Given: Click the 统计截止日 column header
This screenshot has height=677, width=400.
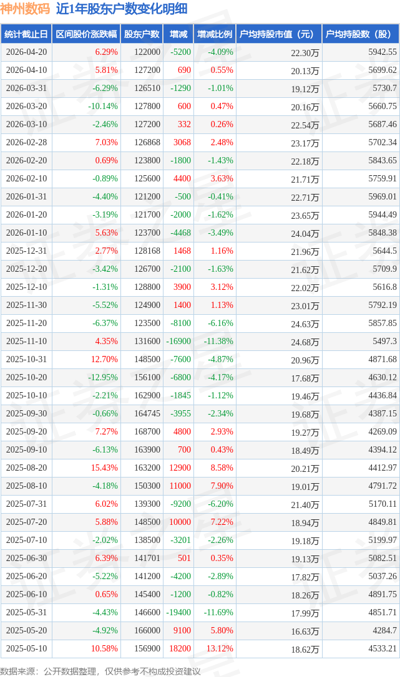Looking at the screenshot, I should pyautogui.click(x=26, y=34).
